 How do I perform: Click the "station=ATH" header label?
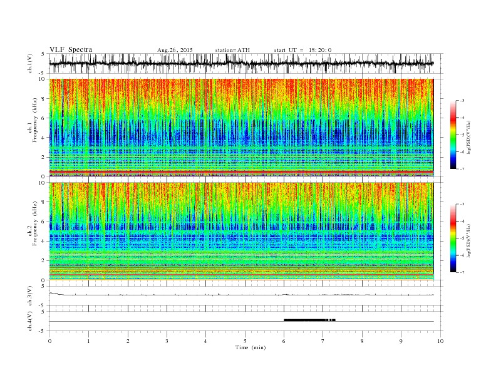click(232, 50)
